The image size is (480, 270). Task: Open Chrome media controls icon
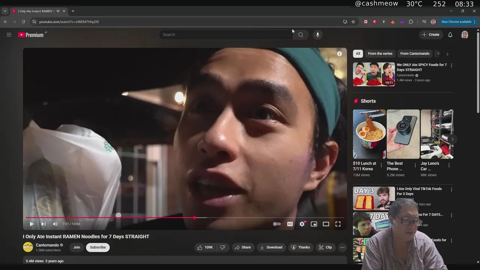pos(424,22)
